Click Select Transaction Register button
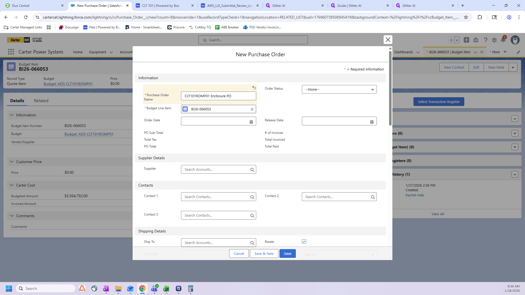The image size is (525, 295). point(439,102)
